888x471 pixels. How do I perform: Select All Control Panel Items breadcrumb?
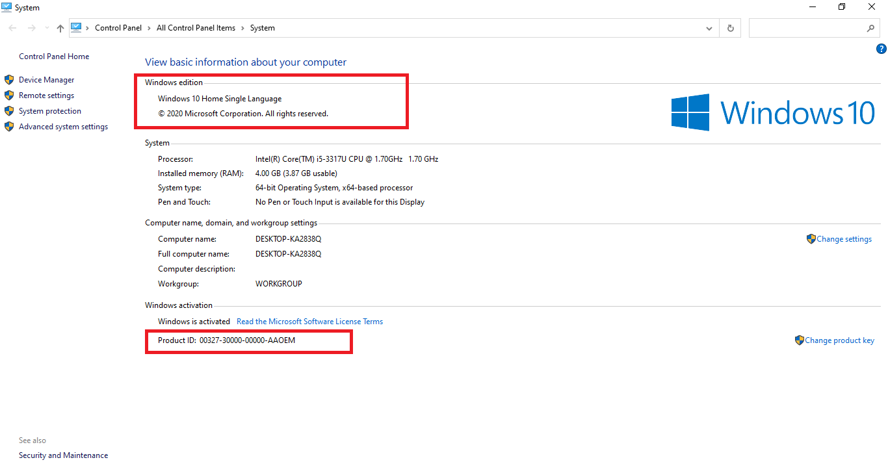(196, 28)
